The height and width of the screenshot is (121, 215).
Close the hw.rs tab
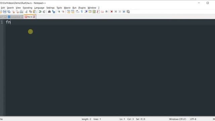[34, 17]
